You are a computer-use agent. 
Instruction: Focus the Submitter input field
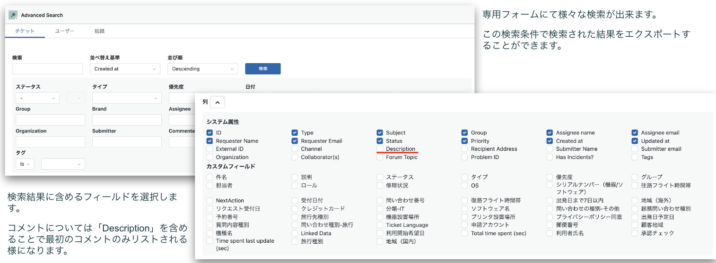click(x=127, y=142)
